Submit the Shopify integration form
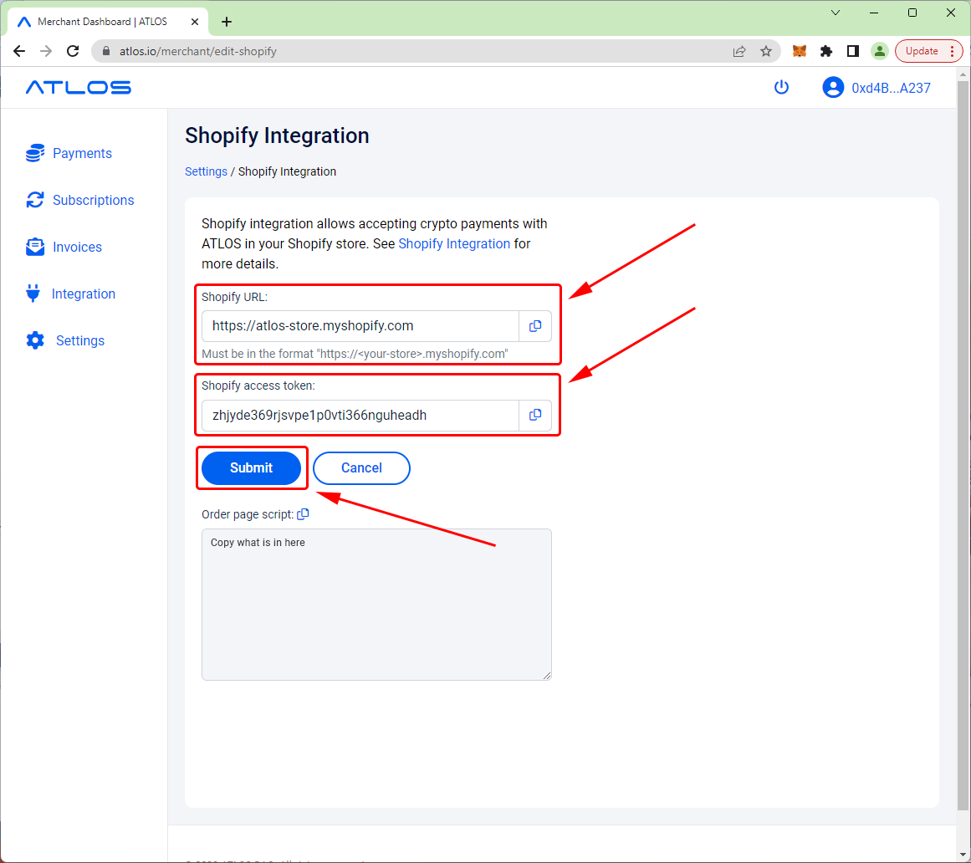 pos(252,468)
